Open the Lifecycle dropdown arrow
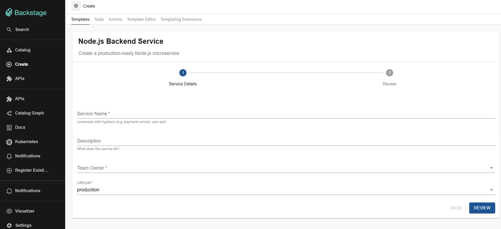 pyautogui.click(x=492, y=190)
